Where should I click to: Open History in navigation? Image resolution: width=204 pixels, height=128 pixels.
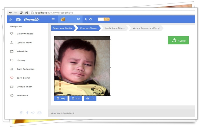[x=21, y=60]
